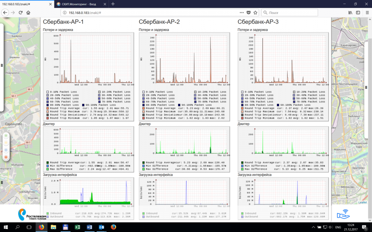Open the Windows Start menu
Image resolution: width=372 pixels, height=232 pixels.
coord(6,227)
